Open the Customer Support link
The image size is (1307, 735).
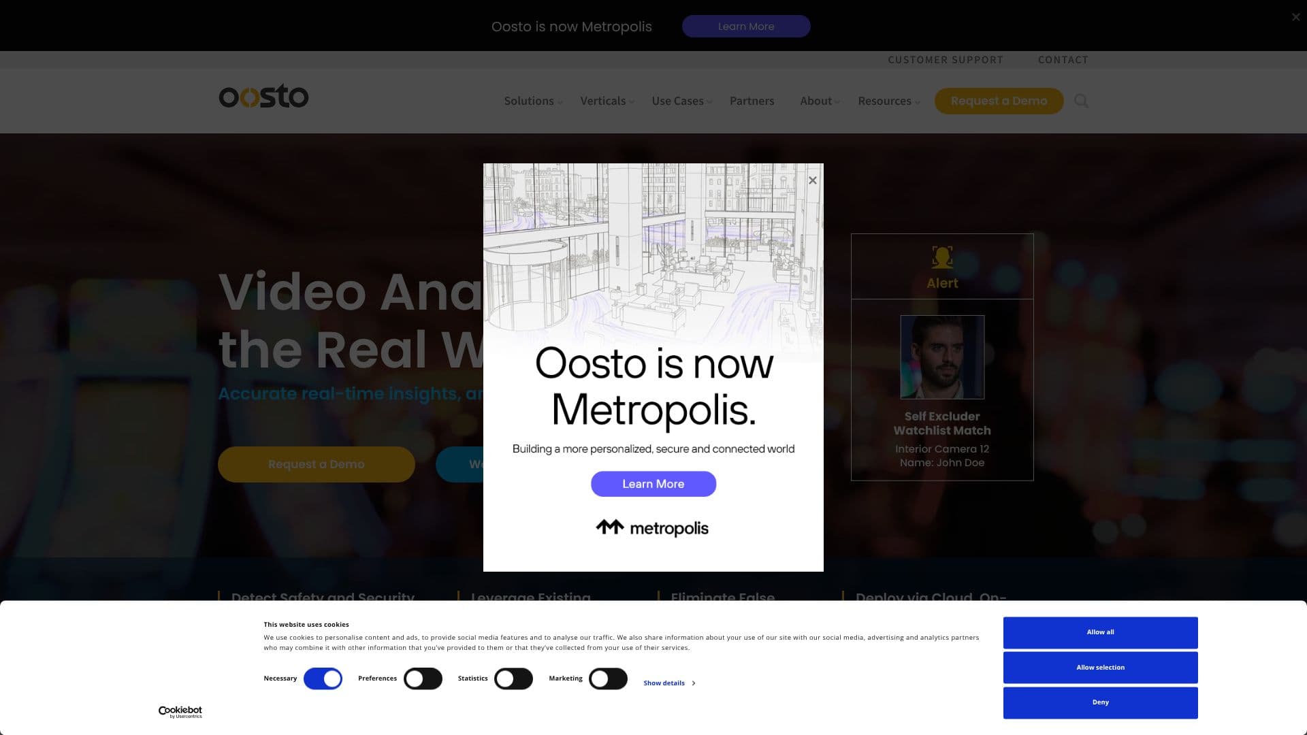tap(946, 60)
